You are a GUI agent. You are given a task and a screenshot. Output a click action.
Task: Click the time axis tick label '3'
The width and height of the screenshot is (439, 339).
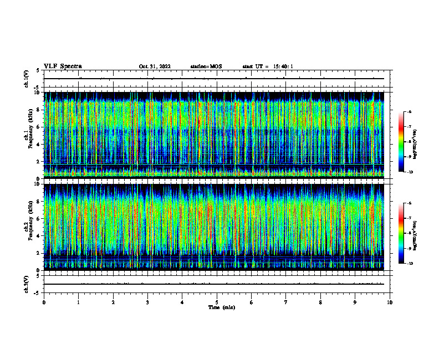point(147,302)
